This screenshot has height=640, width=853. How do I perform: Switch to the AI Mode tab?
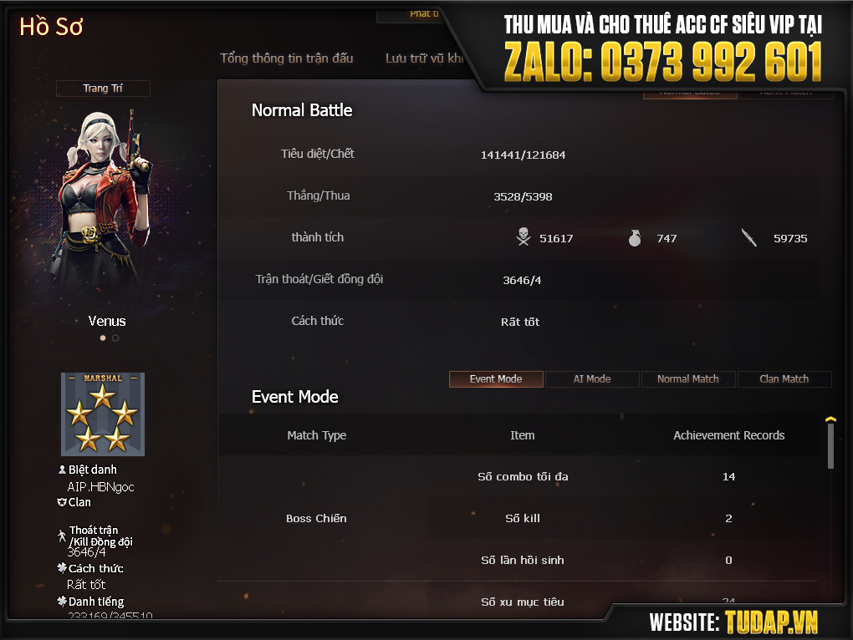[592, 379]
